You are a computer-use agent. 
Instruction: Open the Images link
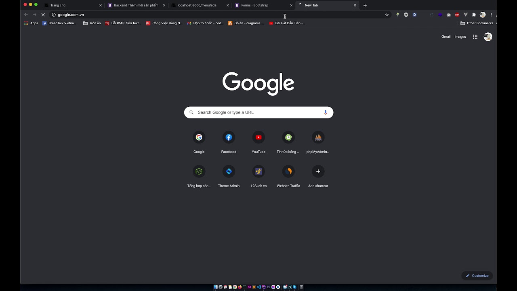pyautogui.click(x=460, y=37)
